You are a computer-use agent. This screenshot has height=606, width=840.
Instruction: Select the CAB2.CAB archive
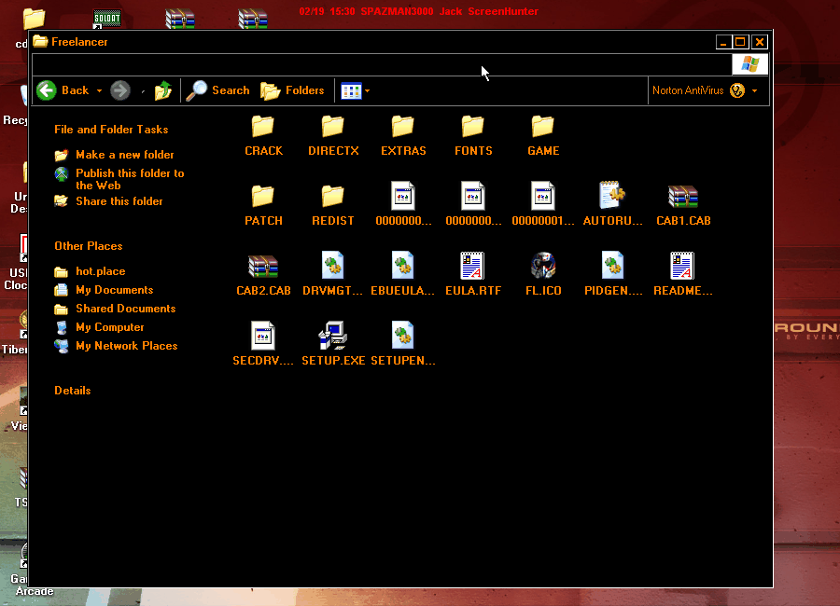click(263, 275)
